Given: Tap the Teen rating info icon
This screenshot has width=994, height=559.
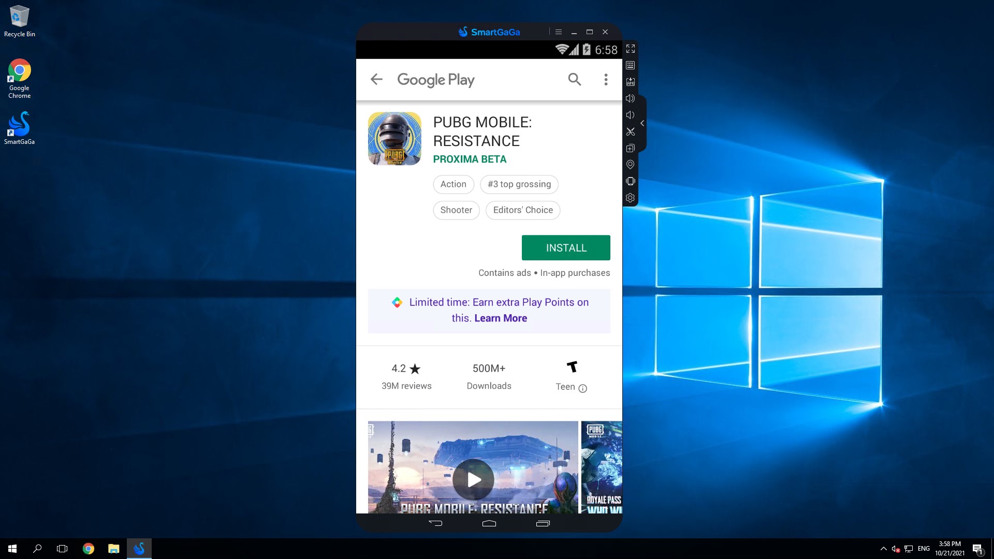Looking at the screenshot, I should point(583,388).
